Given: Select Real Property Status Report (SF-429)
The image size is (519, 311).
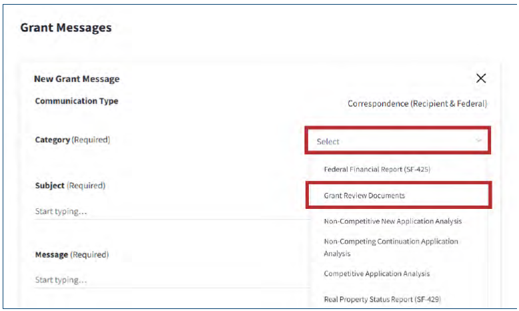Looking at the screenshot, I should coord(382,299).
